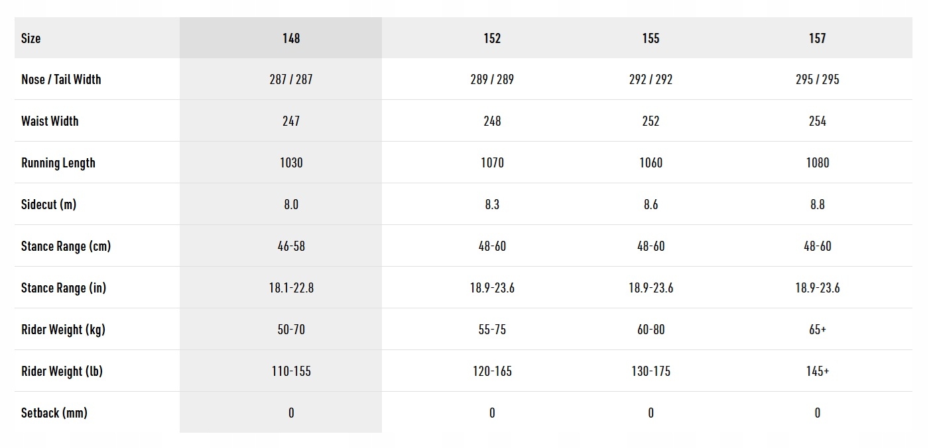Click the 287 / 287 nose width cell
The image size is (929, 448).
pos(291,79)
